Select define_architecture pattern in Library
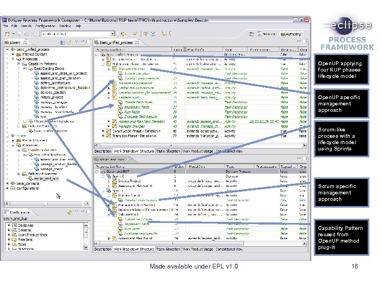Image resolution: width=381 pixels, height=286 pixels. pos(55,83)
